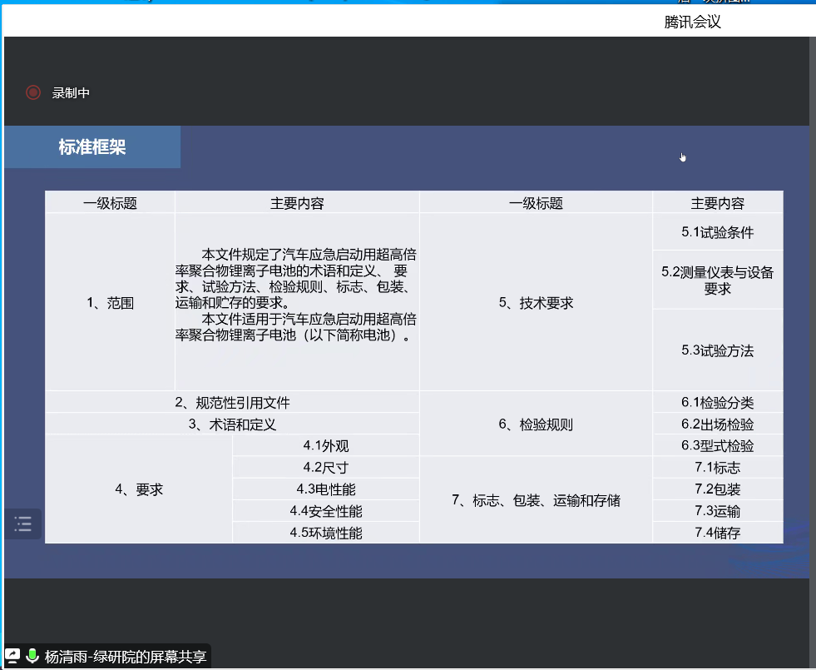Click the 录制中 recording status label
The width and height of the screenshot is (816, 670).
tap(71, 93)
